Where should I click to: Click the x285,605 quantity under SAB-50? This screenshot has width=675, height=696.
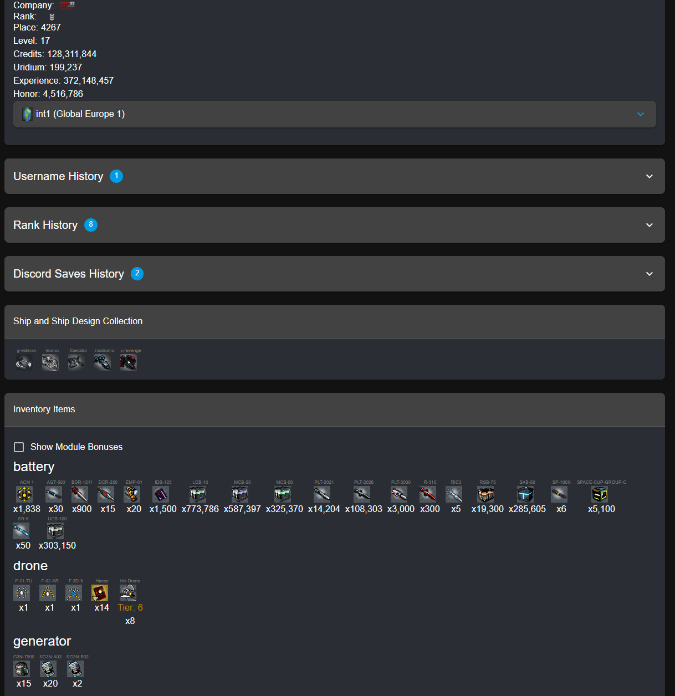[x=527, y=509]
